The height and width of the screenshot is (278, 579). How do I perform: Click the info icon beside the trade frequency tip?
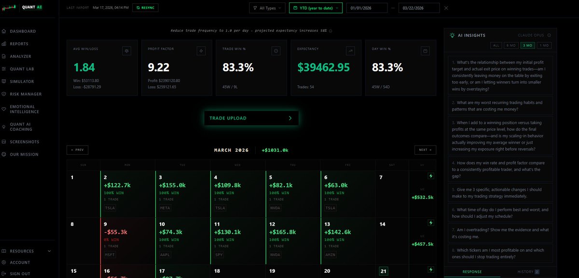(x=331, y=30)
